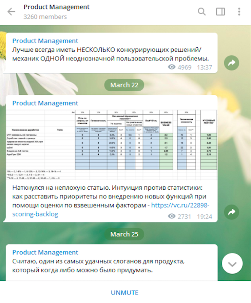Image resolution: width=251 pixels, height=303 pixels.
Task: Click the 4969 views counter
Action: coord(180,67)
